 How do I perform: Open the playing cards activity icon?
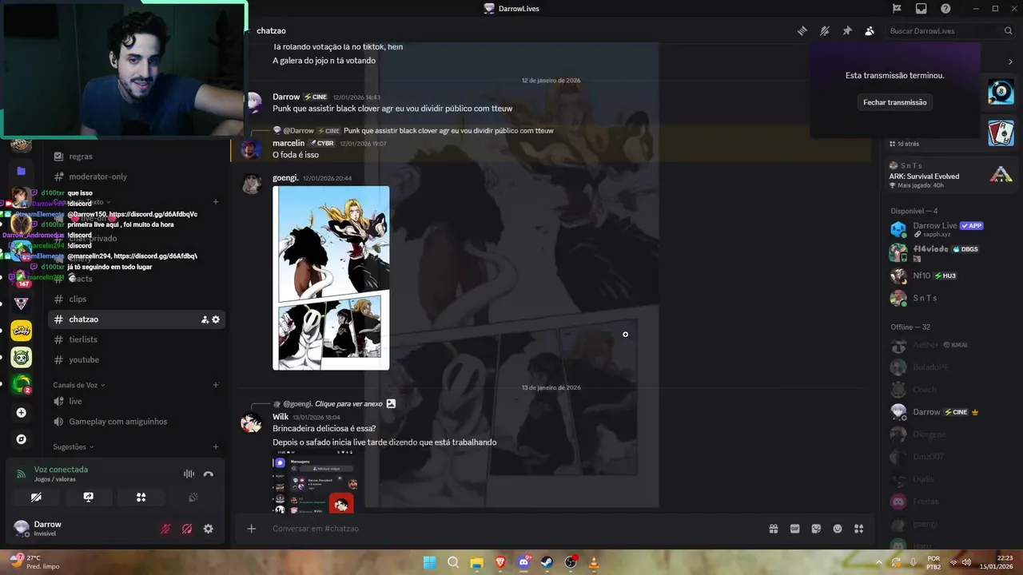(x=1001, y=133)
